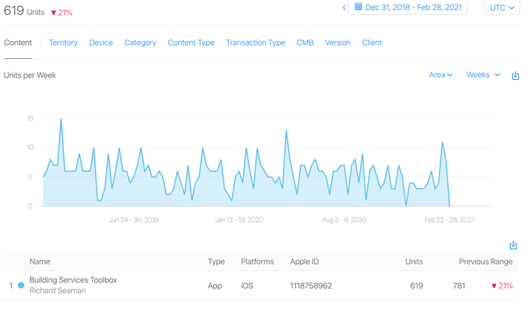Image resolution: width=529 pixels, height=310 pixels.
Task: Click the 619 units table cell
Action: (416, 286)
